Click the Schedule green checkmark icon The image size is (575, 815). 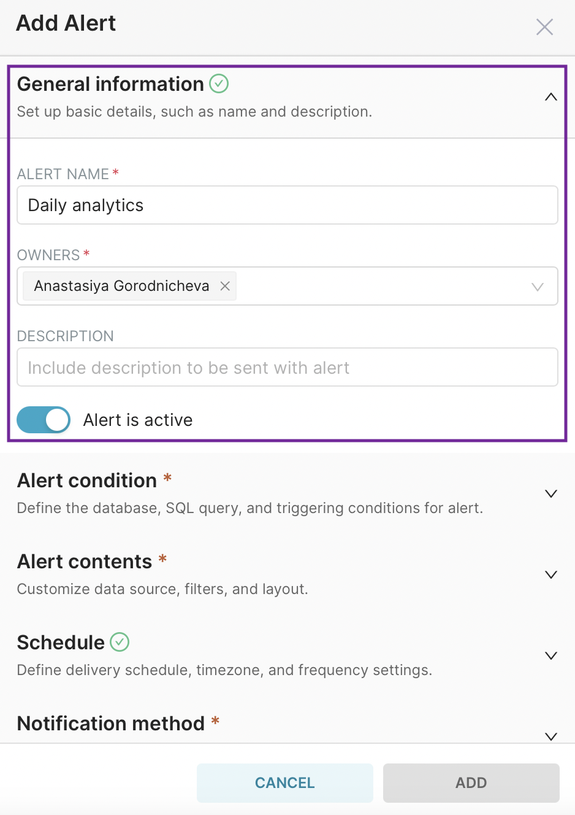click(x=120, y=642)
